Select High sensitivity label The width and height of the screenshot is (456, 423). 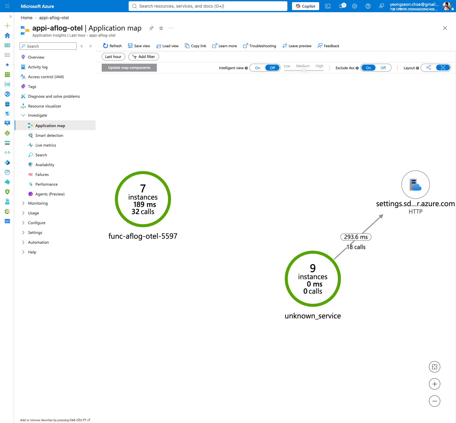319,66
